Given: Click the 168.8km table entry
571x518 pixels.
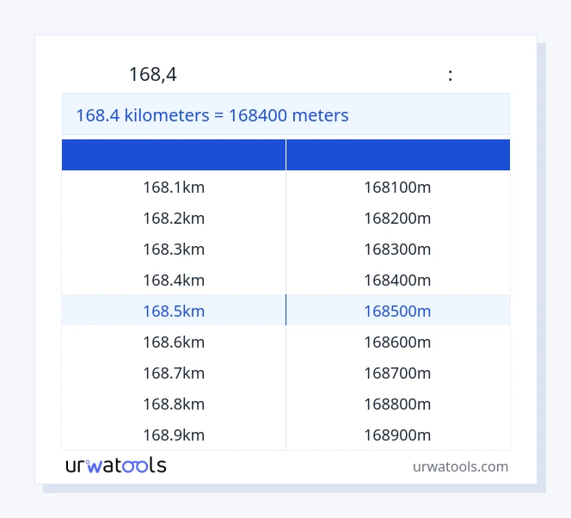Looking at the screenshot, I should point(174,404).
